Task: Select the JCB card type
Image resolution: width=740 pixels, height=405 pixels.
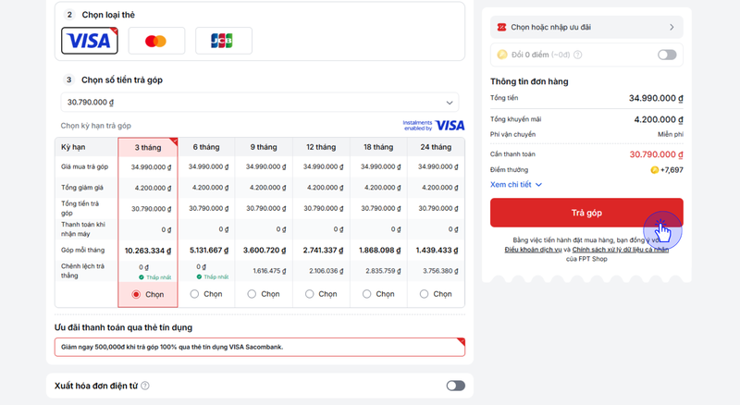Action: pos(223,41)
